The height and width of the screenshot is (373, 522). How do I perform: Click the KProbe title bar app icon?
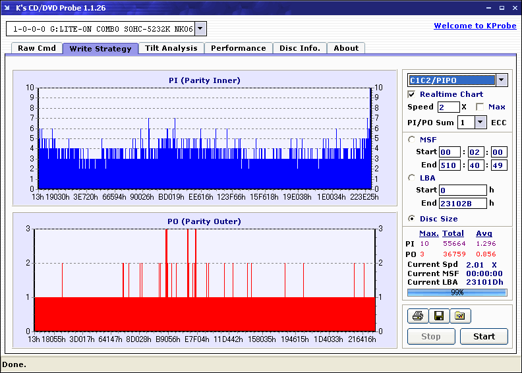[x=7, y=7]
